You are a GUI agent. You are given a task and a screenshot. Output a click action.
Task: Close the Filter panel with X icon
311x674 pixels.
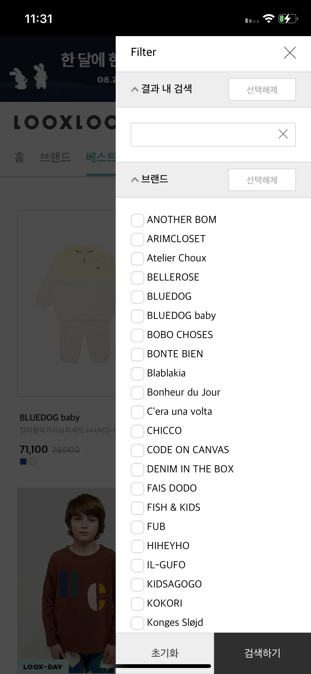(x=290, y=53)
